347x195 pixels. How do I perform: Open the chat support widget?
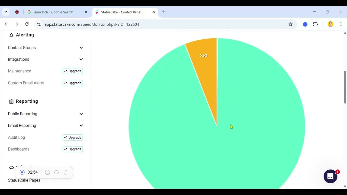point(330,176)
